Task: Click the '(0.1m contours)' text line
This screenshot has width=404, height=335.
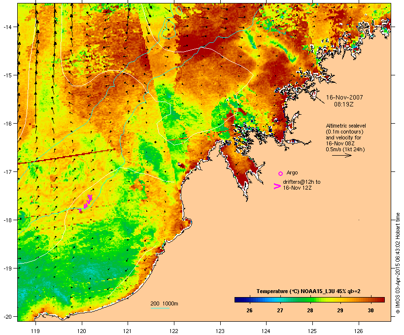Action: click(x=345, y=132)
